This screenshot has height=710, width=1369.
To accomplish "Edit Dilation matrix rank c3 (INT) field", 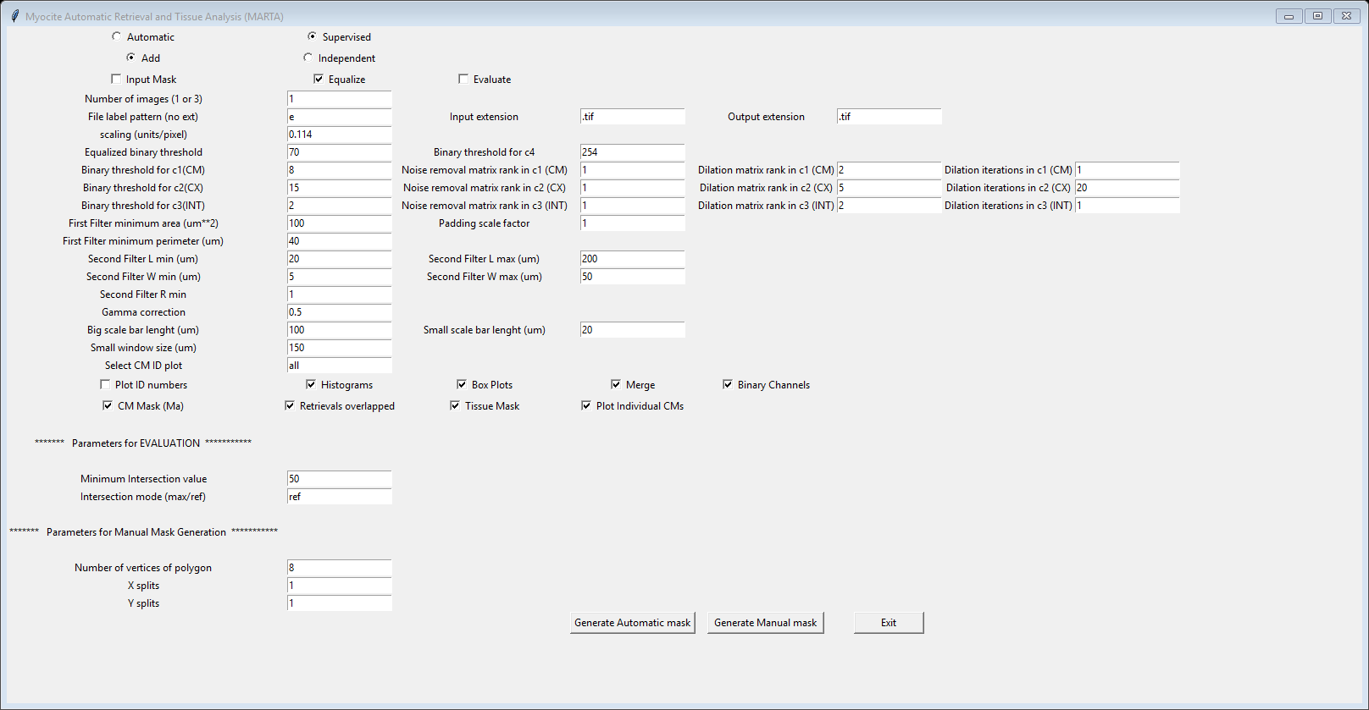I will (x=889, y=206).
